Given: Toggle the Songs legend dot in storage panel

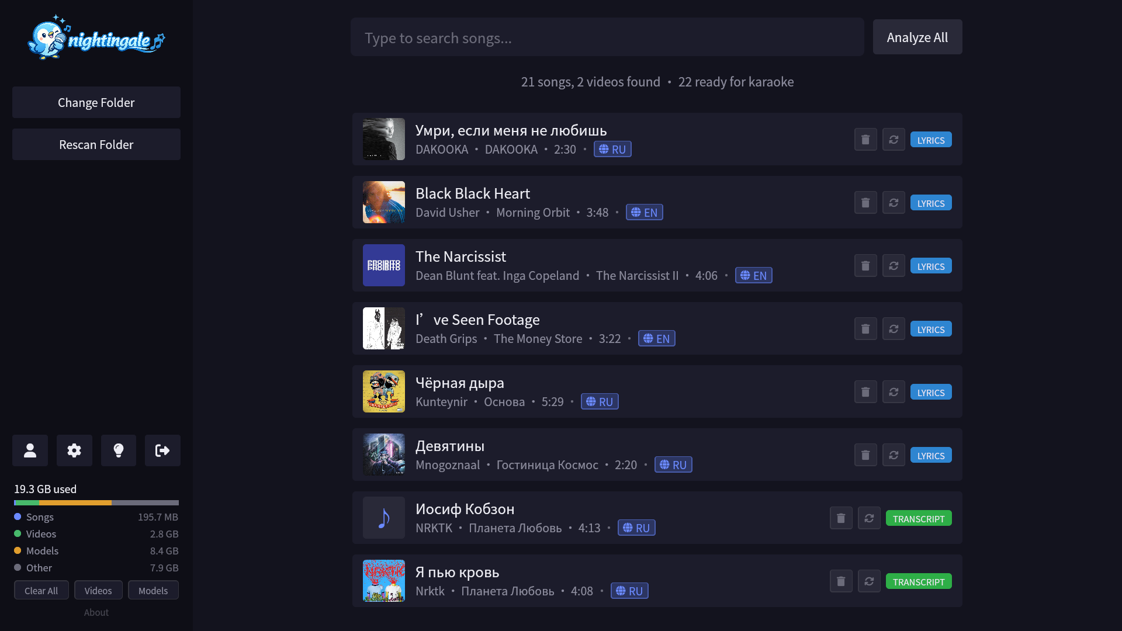Looking at the screenshot, I should pyautogui.click(x=18, y=517).
